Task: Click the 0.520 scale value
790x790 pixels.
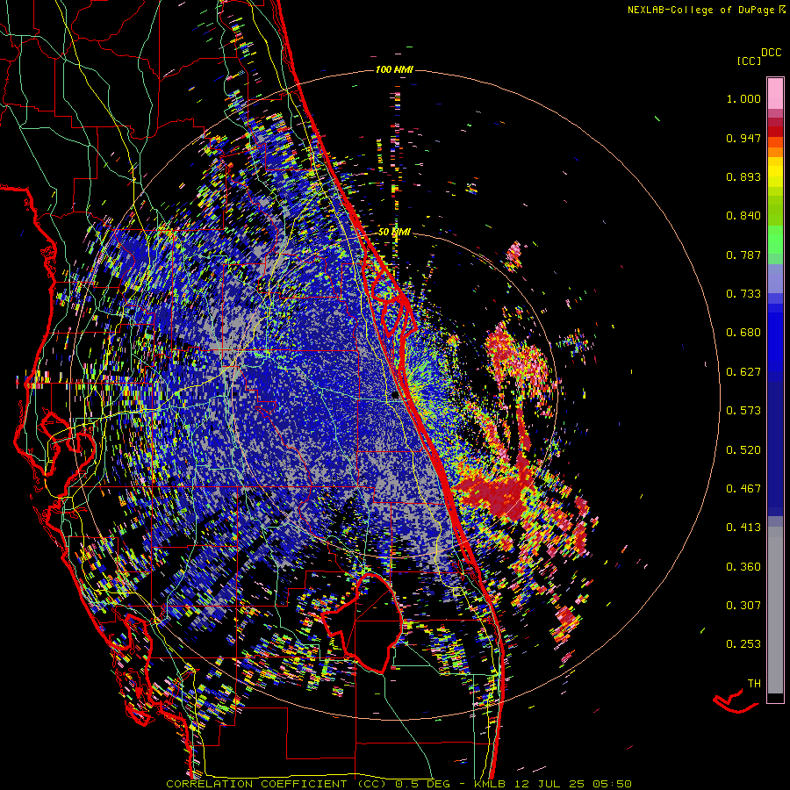Action: [743, 450]
